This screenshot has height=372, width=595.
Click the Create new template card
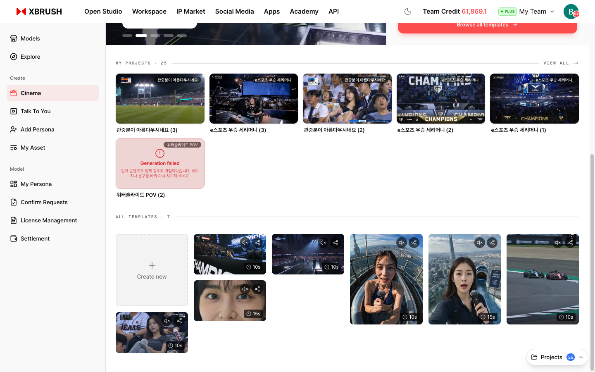pyautogui.click(x=152, y=270)
